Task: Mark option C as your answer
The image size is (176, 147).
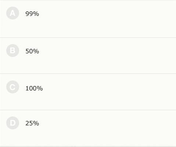Action: point(12,87)
